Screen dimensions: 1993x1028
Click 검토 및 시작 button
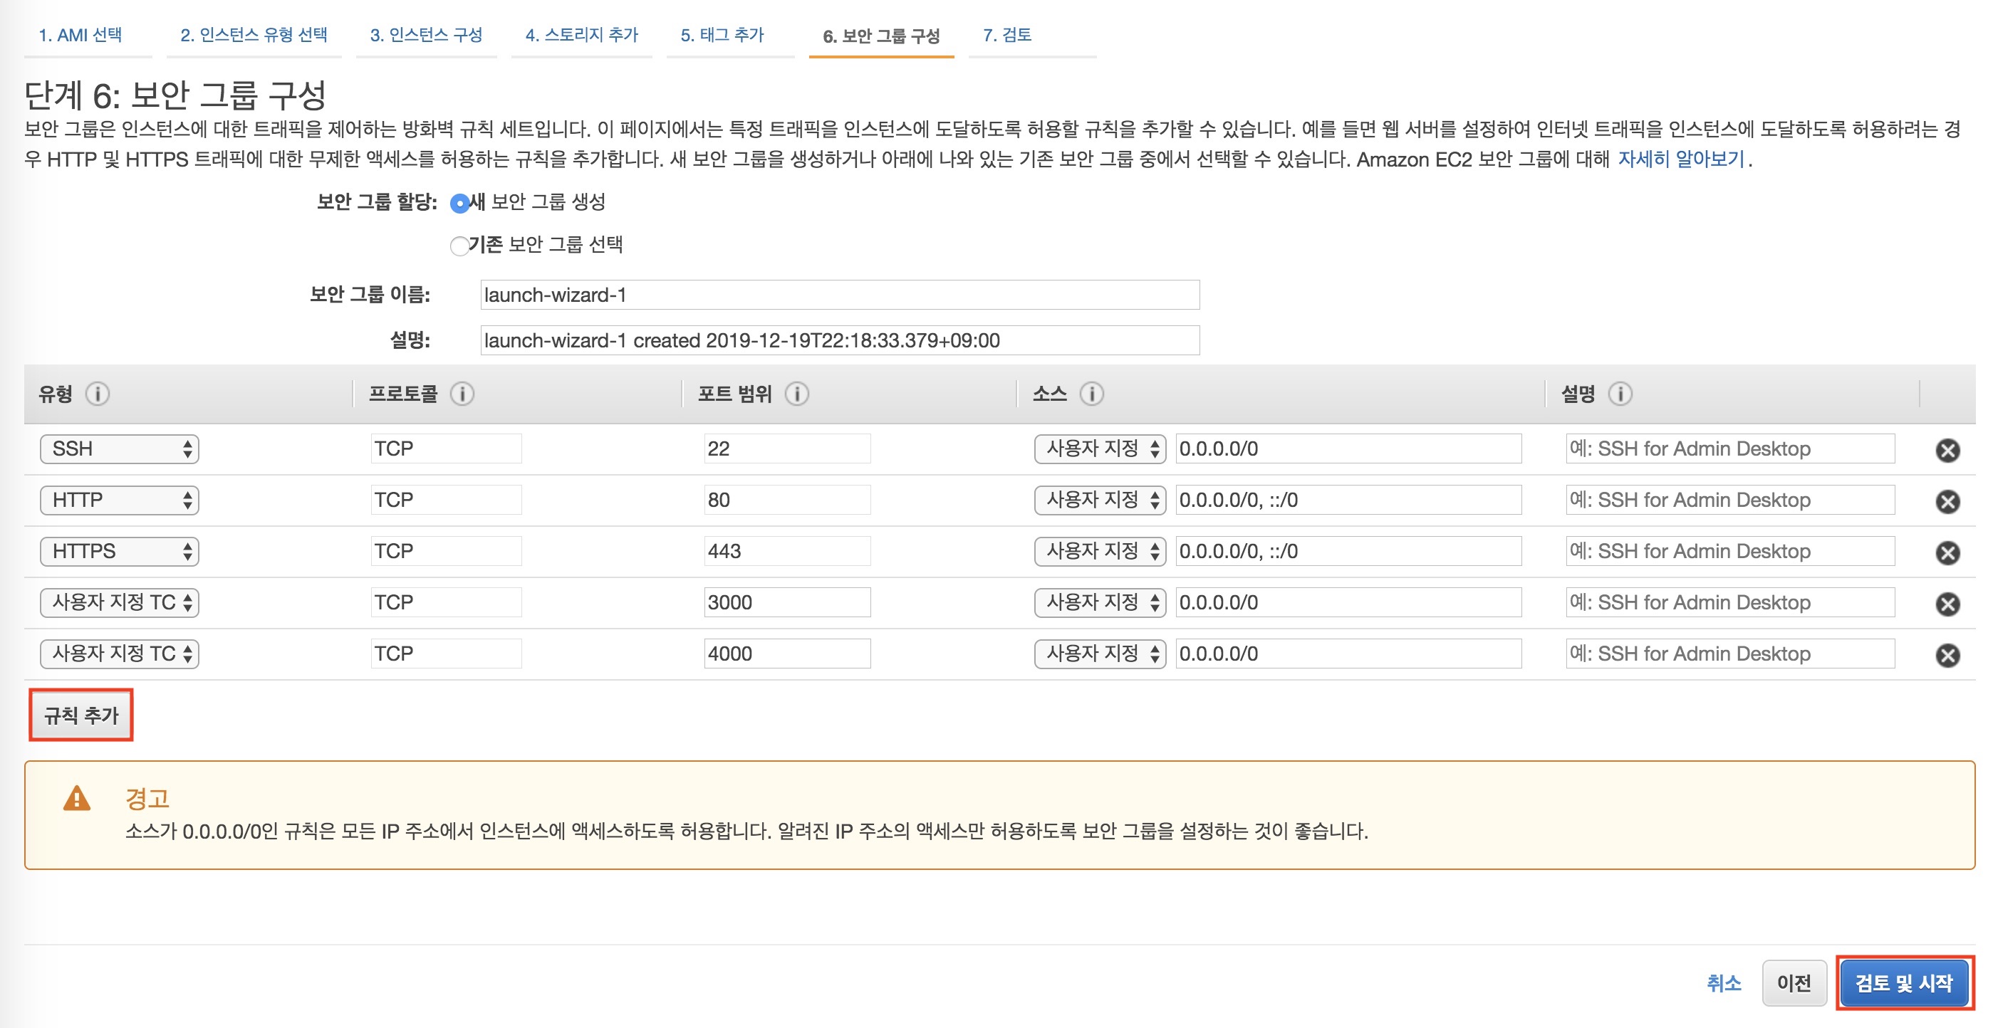[1905, 983]
